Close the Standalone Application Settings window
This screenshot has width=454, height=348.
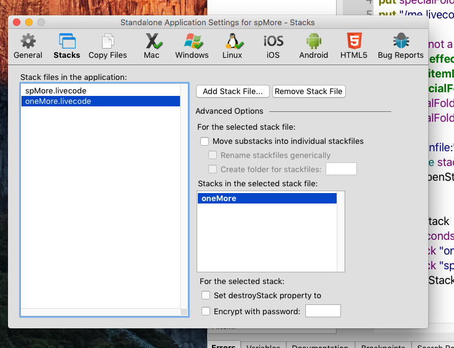pos(17,22)
